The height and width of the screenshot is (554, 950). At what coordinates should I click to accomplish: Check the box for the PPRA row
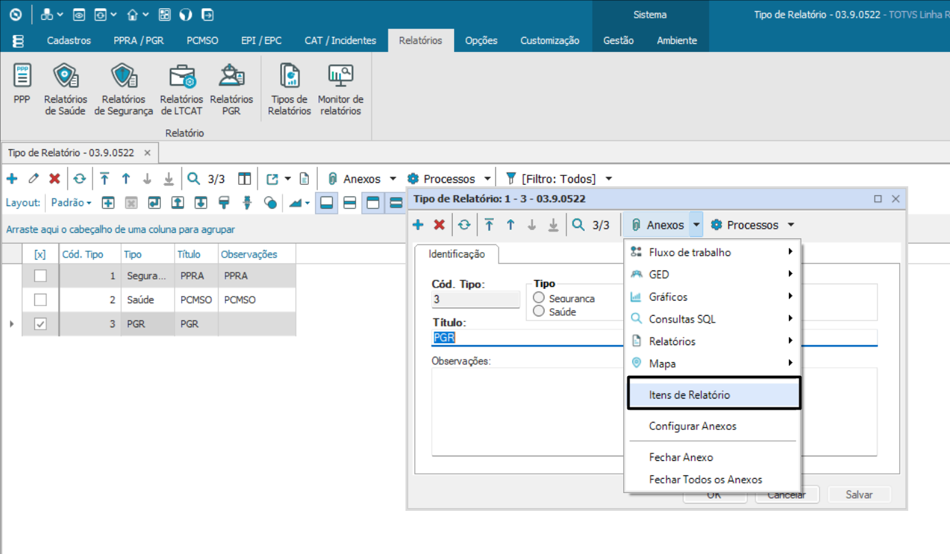(40, 276)
